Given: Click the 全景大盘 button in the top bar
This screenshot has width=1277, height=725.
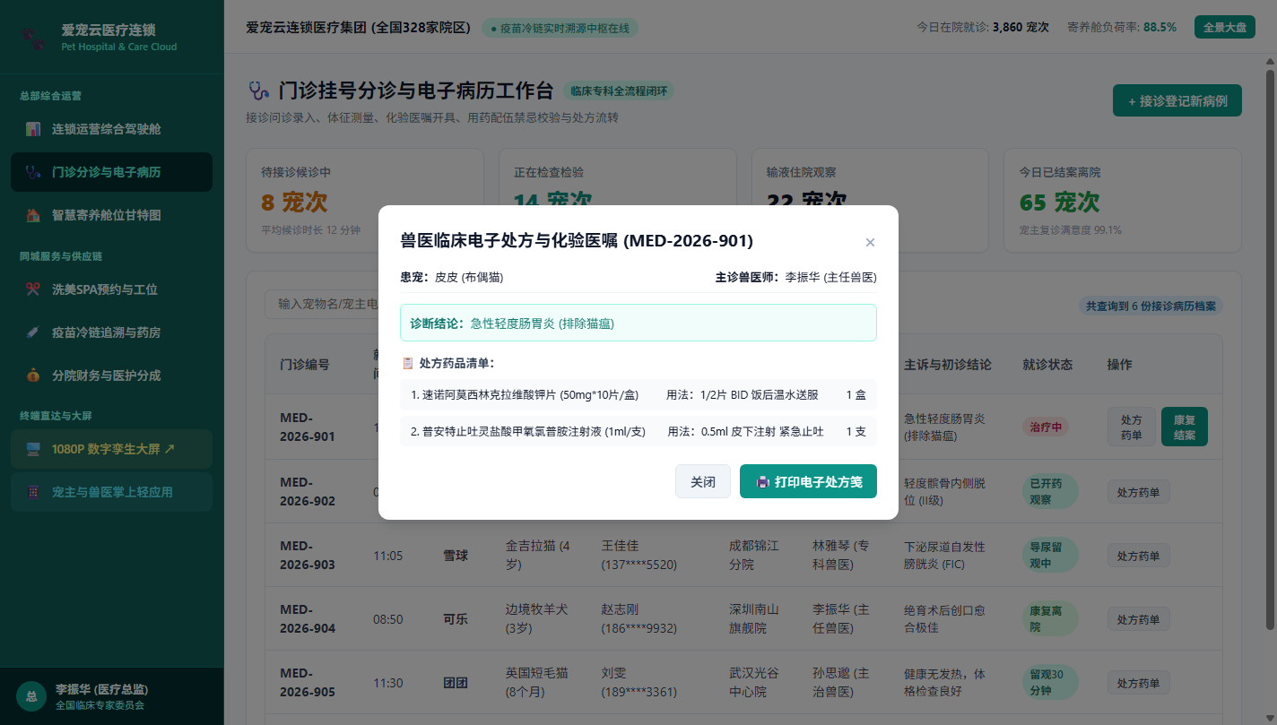Looking at the screenshot, I should [x=1224, y=27].
